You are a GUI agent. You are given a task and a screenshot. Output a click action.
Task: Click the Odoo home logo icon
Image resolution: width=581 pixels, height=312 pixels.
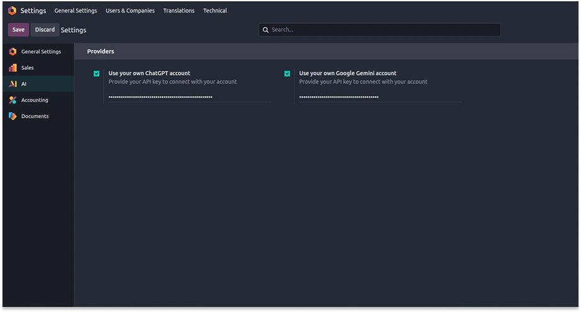click(12, 10)
